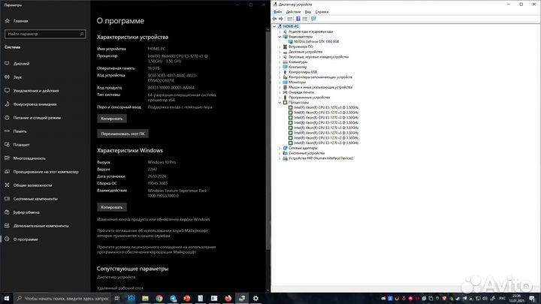
Task: Open the Файл menu in Device Manager
Action: (x=278, y=12)
